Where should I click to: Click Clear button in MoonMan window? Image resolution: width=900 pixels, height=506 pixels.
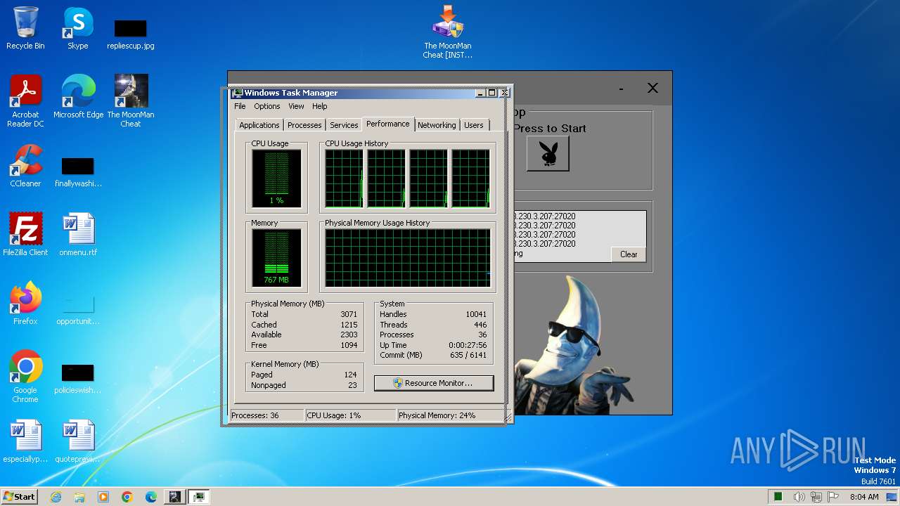click(629, 254)
